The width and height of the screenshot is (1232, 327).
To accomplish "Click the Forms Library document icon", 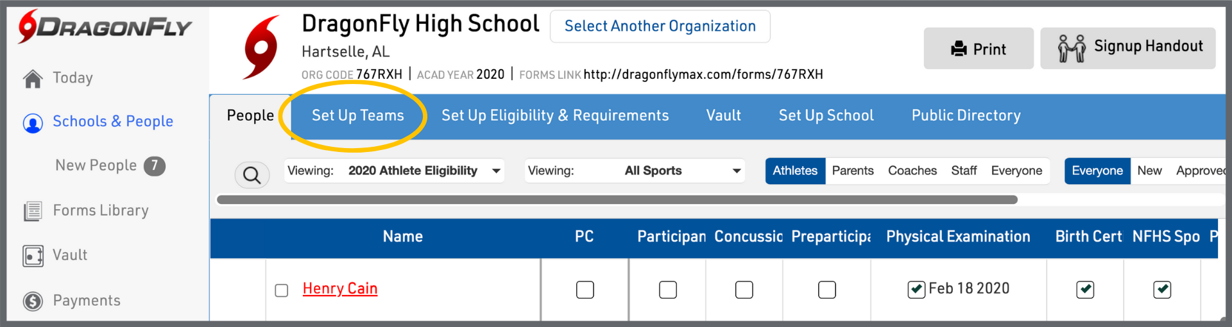I will coord(33,211).
